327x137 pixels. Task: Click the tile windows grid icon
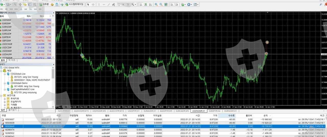(x=166, y=5)
